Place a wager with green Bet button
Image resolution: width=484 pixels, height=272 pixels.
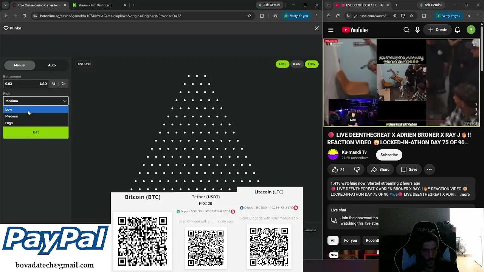click(x=36, y=132)
